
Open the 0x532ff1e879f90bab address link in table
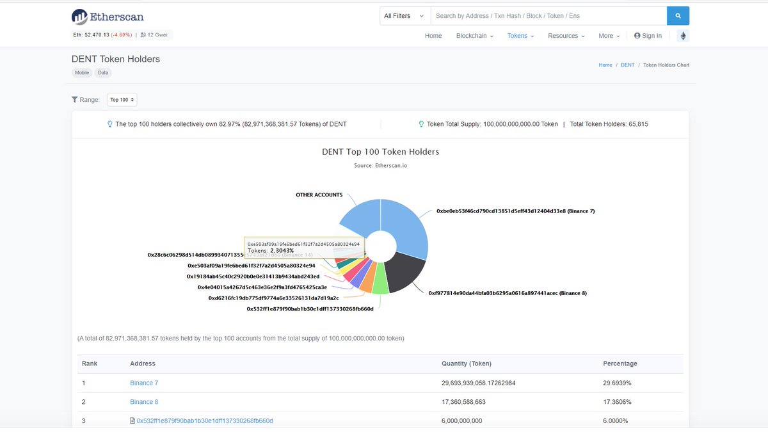[205, 420]
